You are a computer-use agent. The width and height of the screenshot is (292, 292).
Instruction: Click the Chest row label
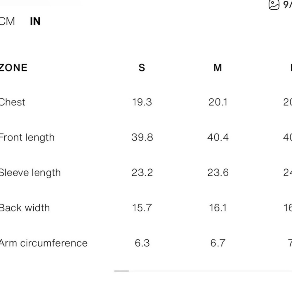[12, 102]
